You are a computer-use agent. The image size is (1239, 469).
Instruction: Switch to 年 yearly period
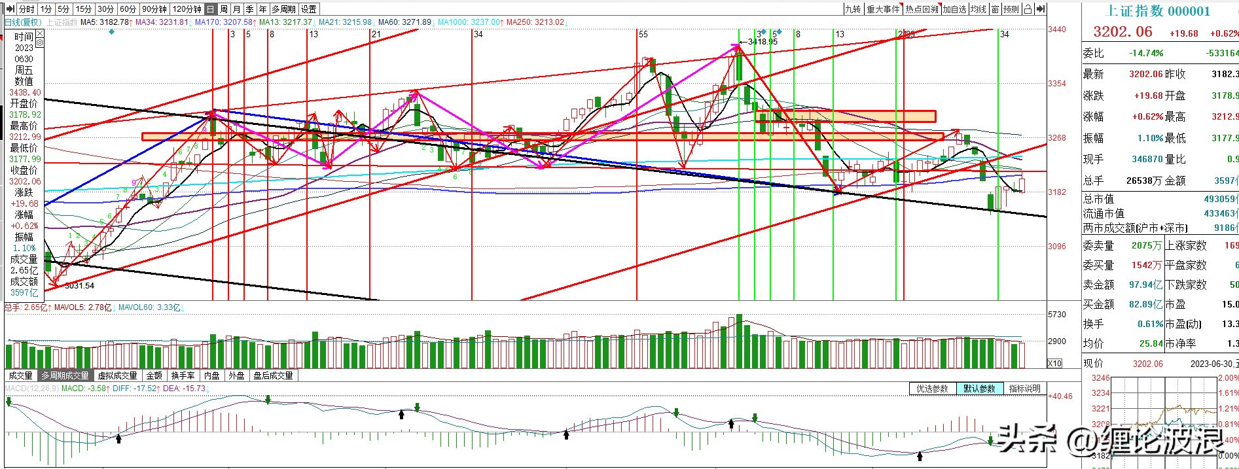tap(263, 9)
